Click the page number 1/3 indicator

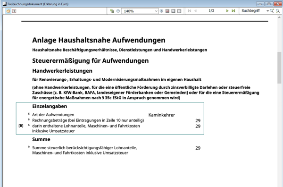coord(211,11)
